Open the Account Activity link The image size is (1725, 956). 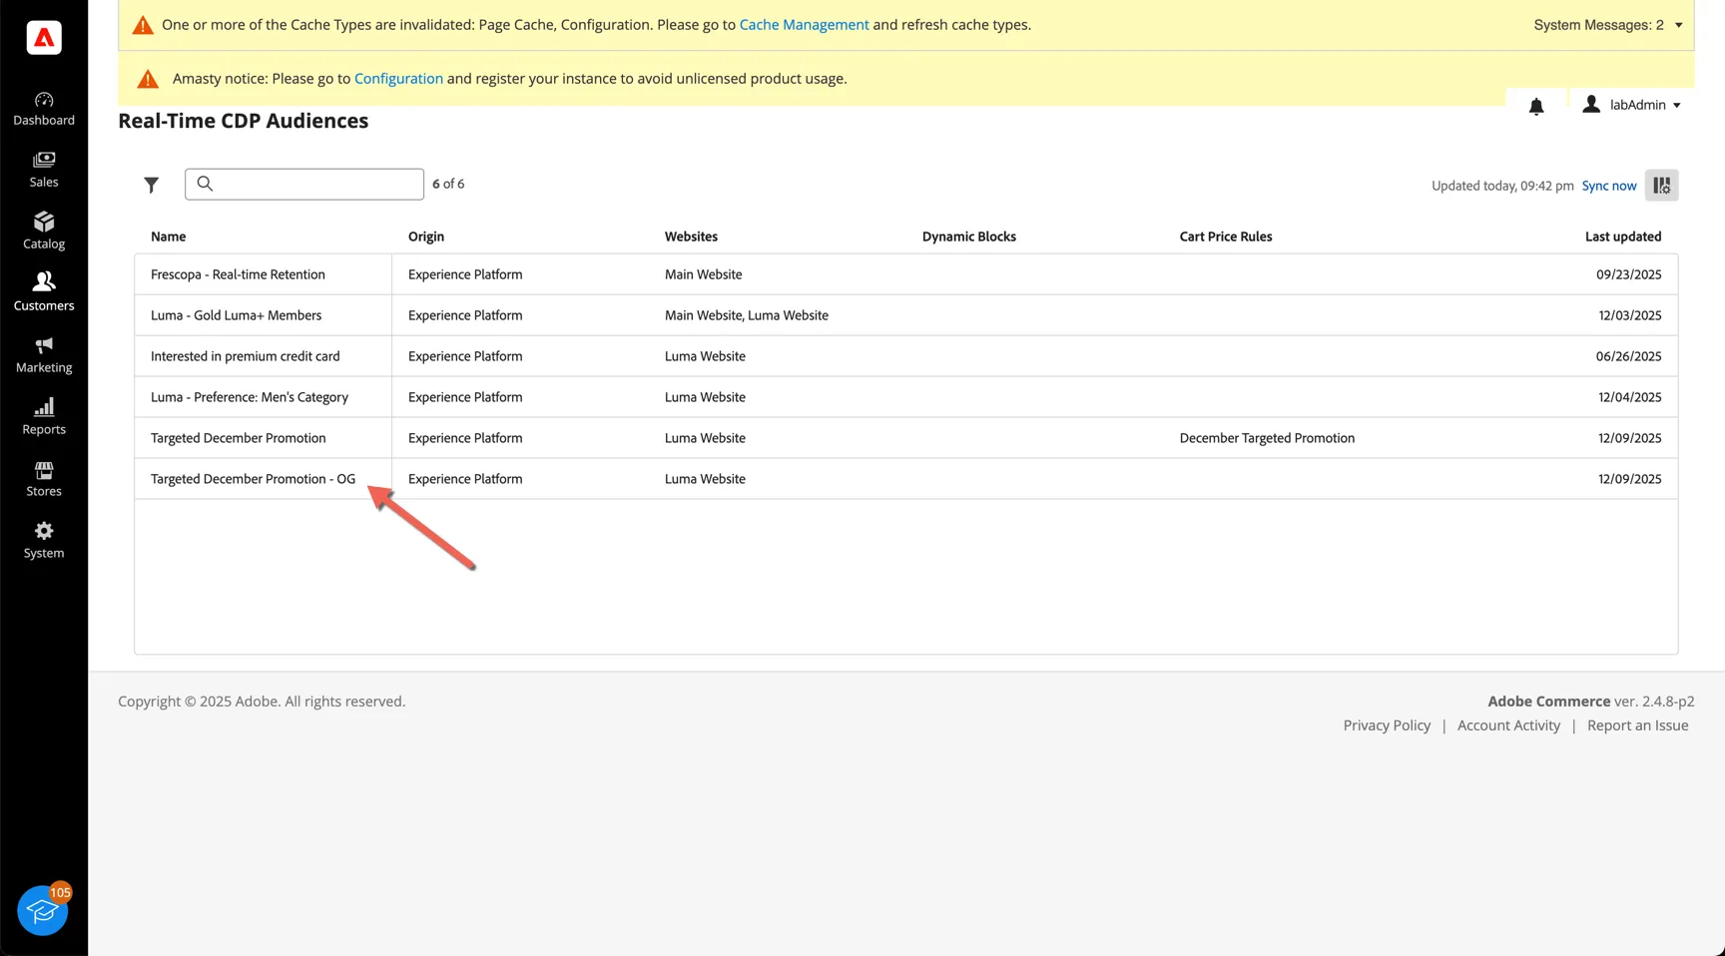pos(1508,725)
